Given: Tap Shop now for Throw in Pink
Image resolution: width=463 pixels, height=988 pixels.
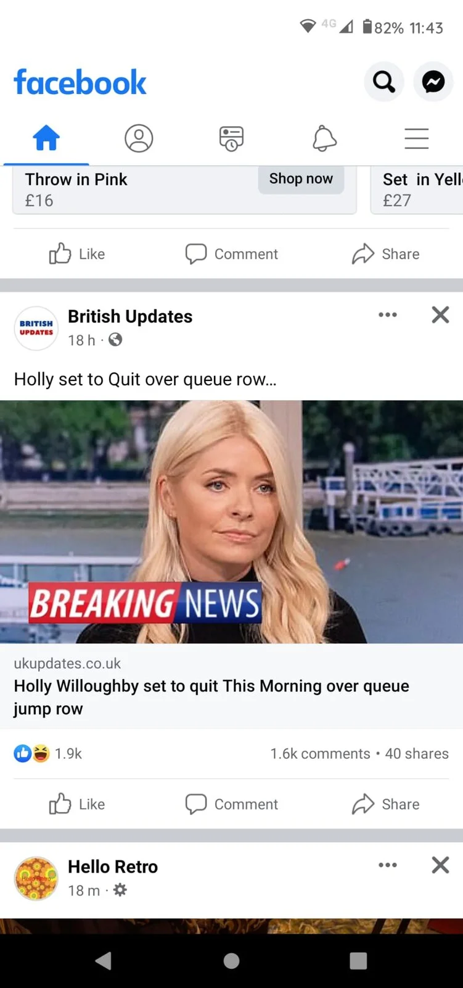Looking at the screenshot, I should tap(301, 179).
